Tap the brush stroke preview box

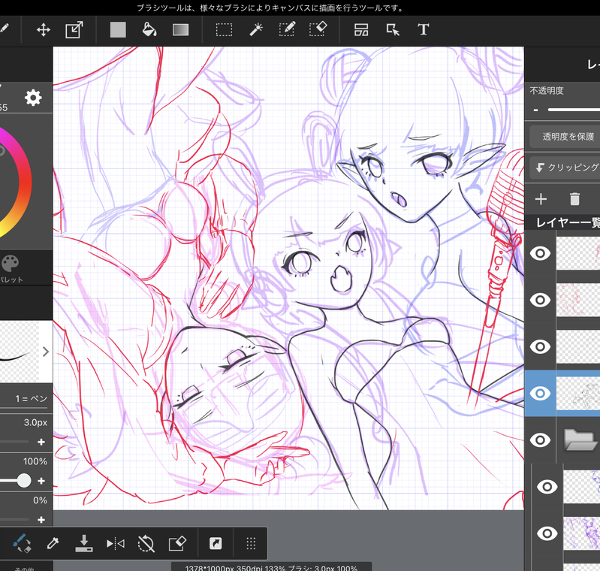click(x=19, y=352)
